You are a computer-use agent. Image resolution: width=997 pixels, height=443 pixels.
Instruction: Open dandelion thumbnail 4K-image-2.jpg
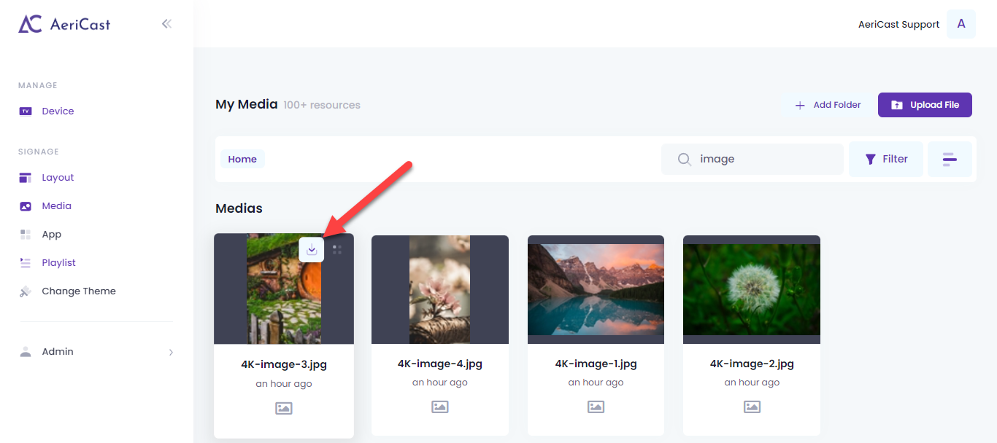(x=752, y=289)
